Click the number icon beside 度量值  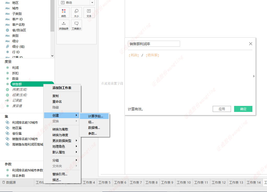coord(8,106)
